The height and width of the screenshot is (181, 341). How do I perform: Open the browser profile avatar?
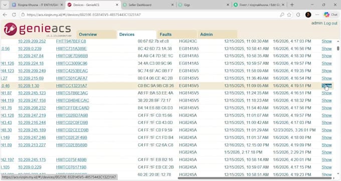pos(308,14)
